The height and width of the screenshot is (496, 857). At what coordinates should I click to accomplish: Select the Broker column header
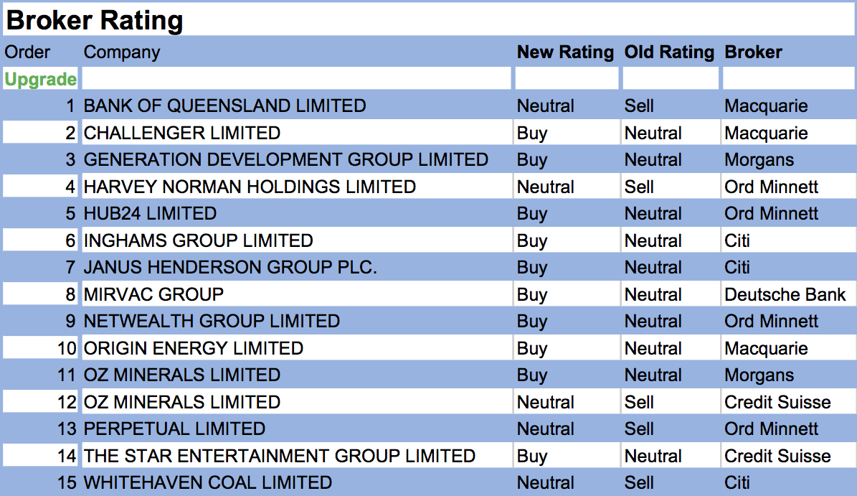tap(753, 52)
